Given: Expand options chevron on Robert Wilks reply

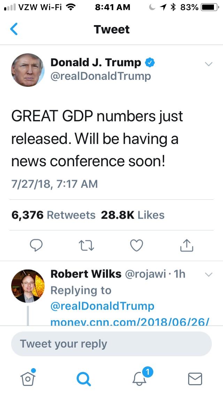Looking at the screenshot, I should click(208, 275).
